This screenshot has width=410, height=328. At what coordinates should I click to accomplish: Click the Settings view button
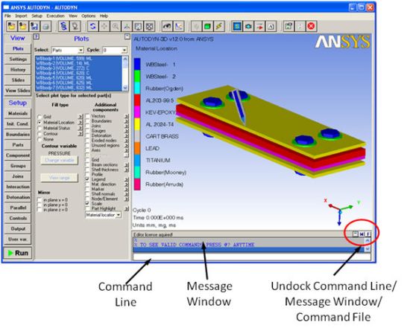point(18,60)
